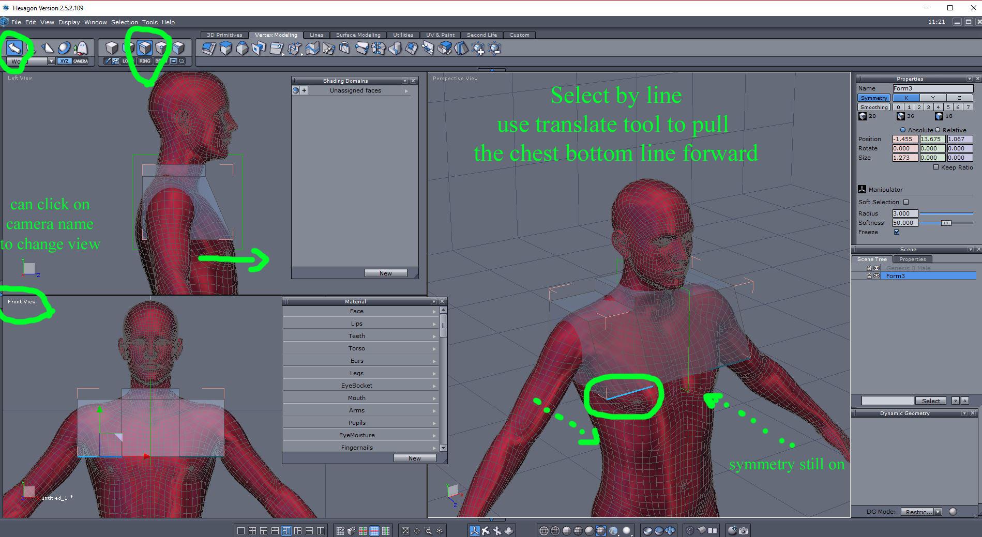Enable the Soft Selection checkbox

point(906,202)
